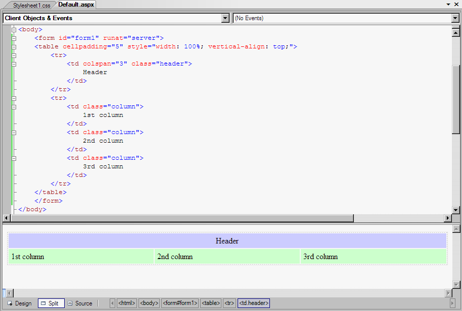
Task: Open the active files list arrow
Action: pyautogui.click(x=448, y=5)
